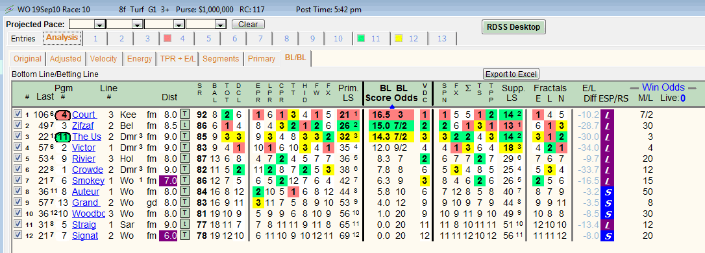Screen dimensions: 705x253
Task: Switch to the Velocity tab
Action: (103, 59)
